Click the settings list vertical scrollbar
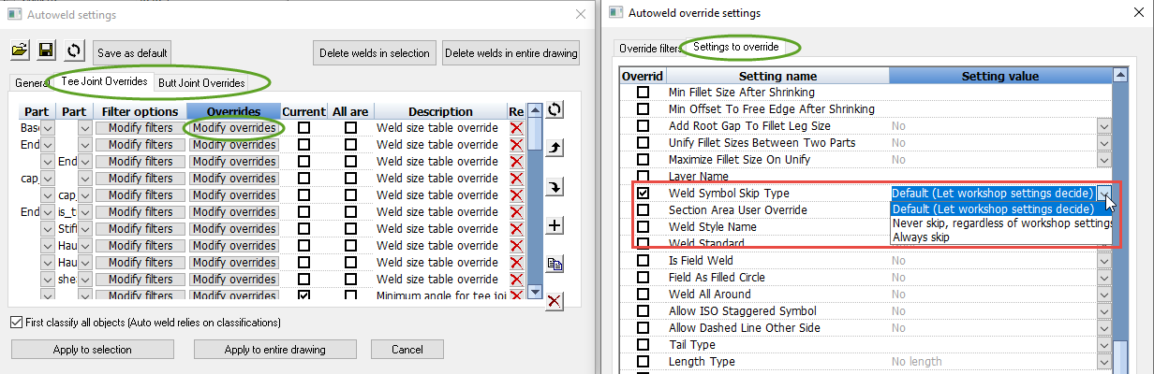This screenshot has height=374, width=1154. tap(1119, 234)
